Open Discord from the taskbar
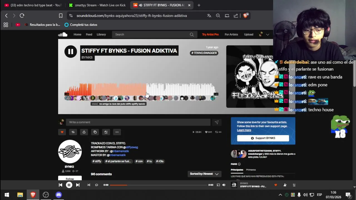Viewport: 356px width, 200px height. pyautogui.click(x=59, y=195)
